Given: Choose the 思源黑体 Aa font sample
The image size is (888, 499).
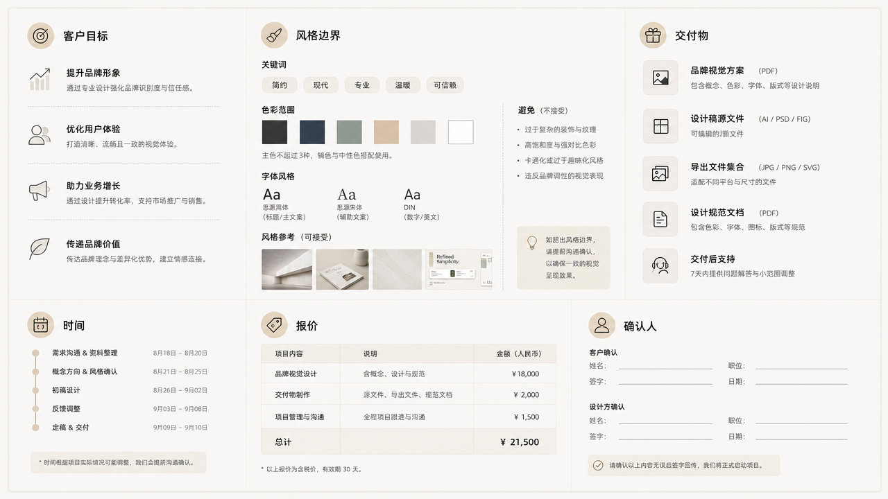Looking at the screenshot, I should tap(271, 195).
